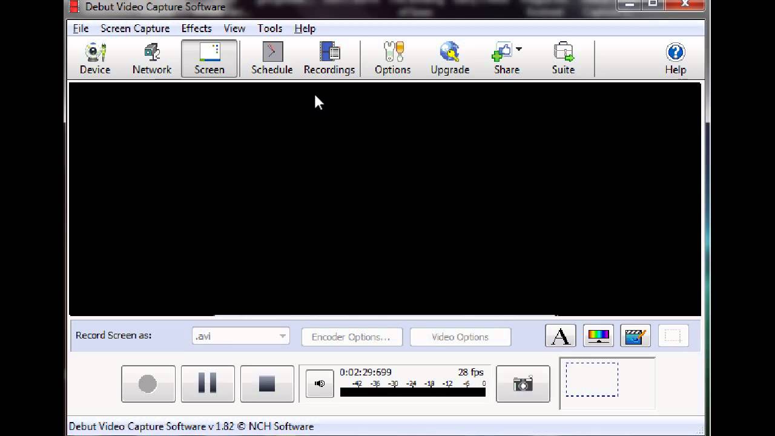Click the black video preview area
Screen dimensions: 775x436
tap(385, 199)
